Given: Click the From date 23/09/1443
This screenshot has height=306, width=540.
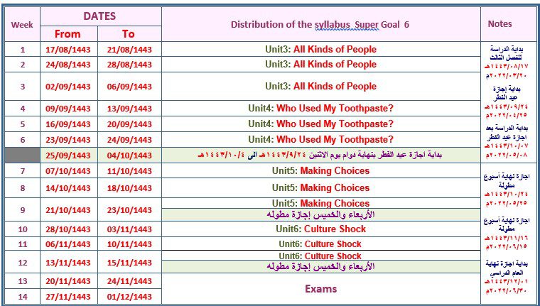Looking at the screenshot, I should [x=68, y=140].
